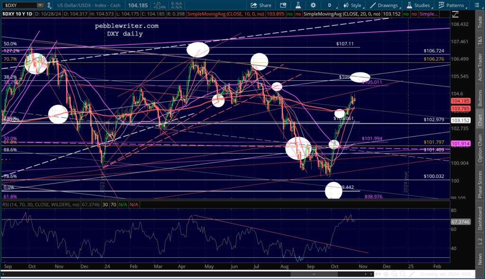This screenshot has height=279, width=485.
Task: Click the US Dollar/USDX - Index - Cash description
Action: (89, 5)
